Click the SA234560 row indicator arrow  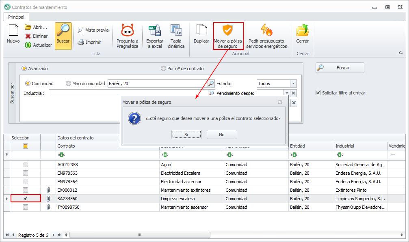(6, 199)
